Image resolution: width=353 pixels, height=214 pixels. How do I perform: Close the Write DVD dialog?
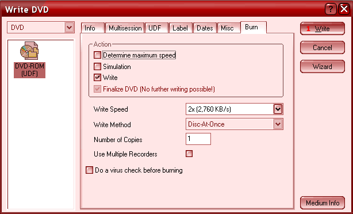pyautogui.click(x=344, y=9)
